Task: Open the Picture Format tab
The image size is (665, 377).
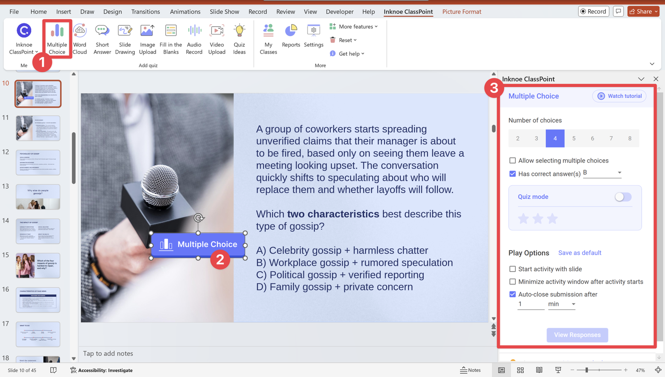Action: tap(461, 12)
